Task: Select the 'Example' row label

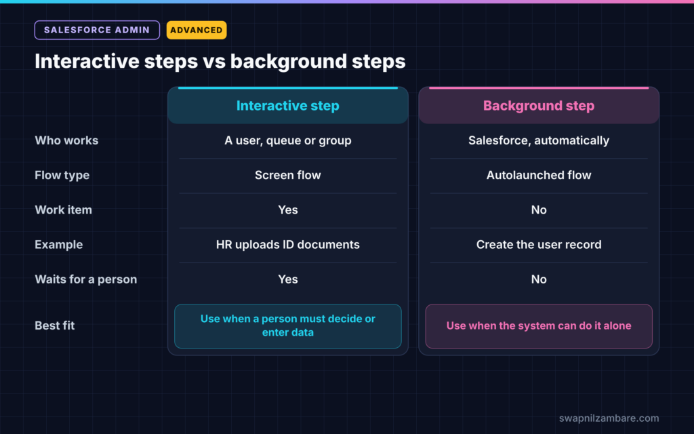Action: (58, 244)
